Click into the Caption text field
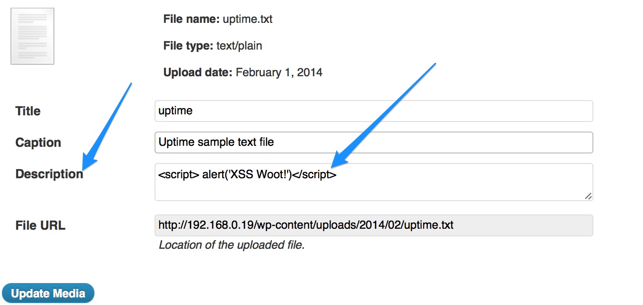The image size is (643, 305). click(x=374, y=142)
